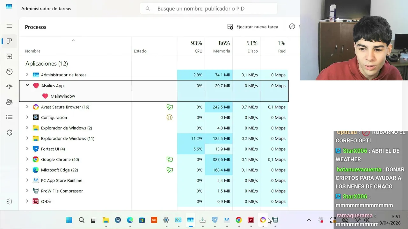Open the app history sidebar icon
Image resolution: width=408 pixels, height=229 pixels.
[9, 72]
